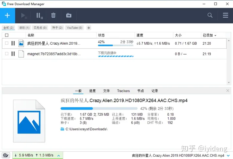
Task: Click the 已添加 column sort arrow
Action: [x=216, y=35]
